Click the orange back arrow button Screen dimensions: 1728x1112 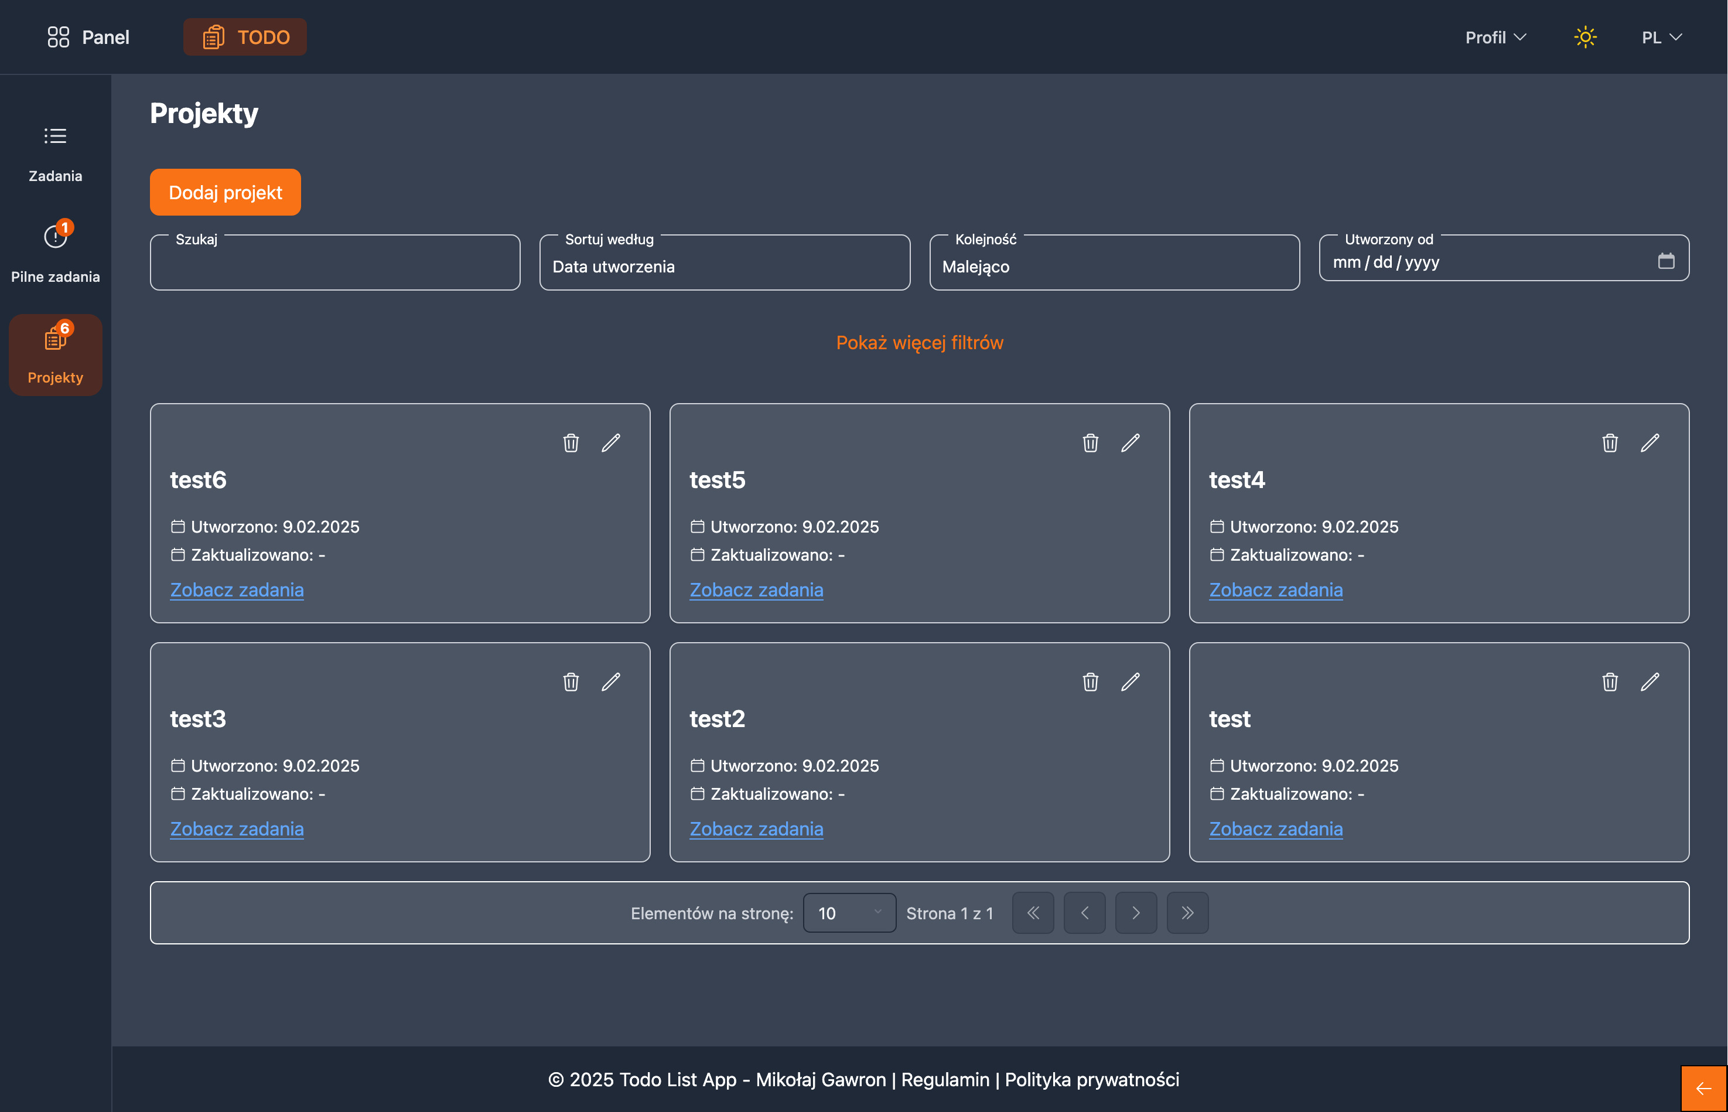(1703, 1088)
